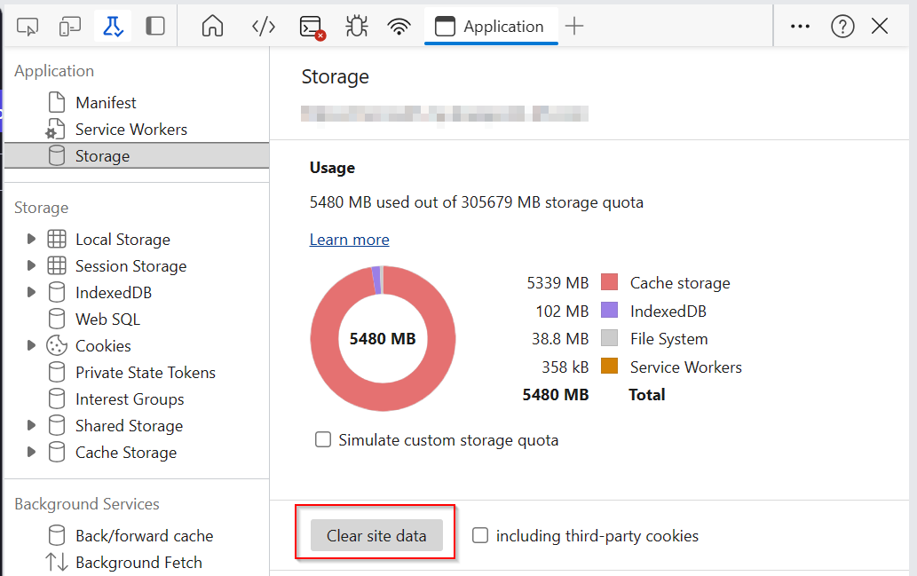Open the experiments flask icon
The height and width of the screenshot is (576, 917).
(112, 27)
